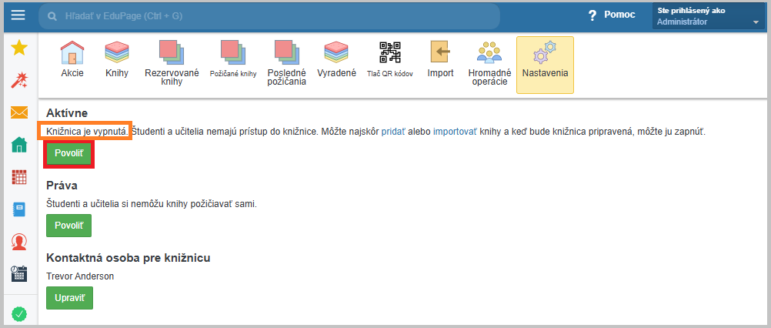Viewport: 771px width, 328px height.
Task: Open the Knihy books section
Action: click(117, 60)
